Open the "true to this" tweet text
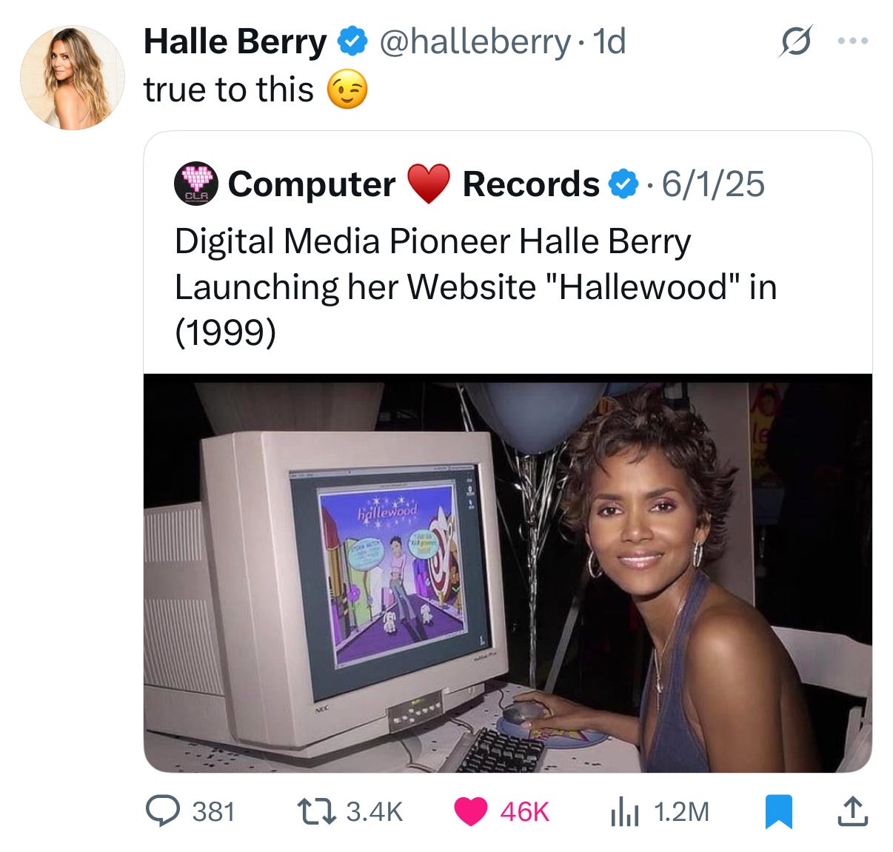This screenshot has height=852, width=893. tap(229, 90)
